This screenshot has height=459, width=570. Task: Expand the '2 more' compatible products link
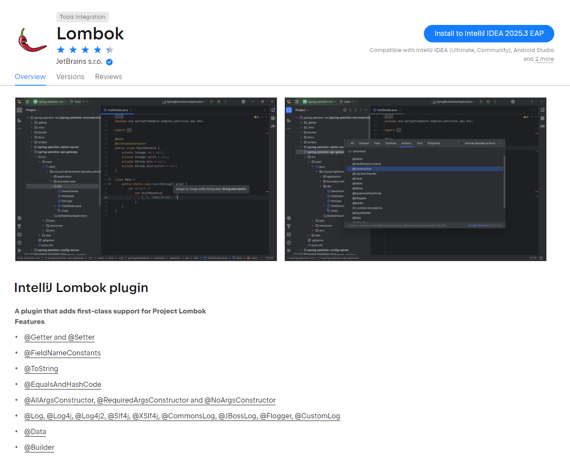click(544, 59)
